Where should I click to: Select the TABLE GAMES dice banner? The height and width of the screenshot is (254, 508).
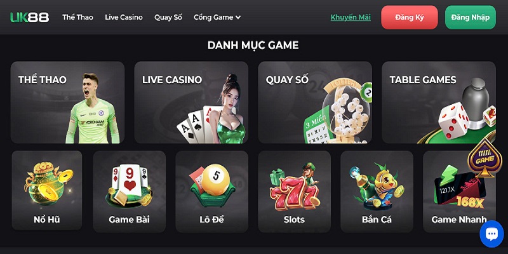point(439,102)
